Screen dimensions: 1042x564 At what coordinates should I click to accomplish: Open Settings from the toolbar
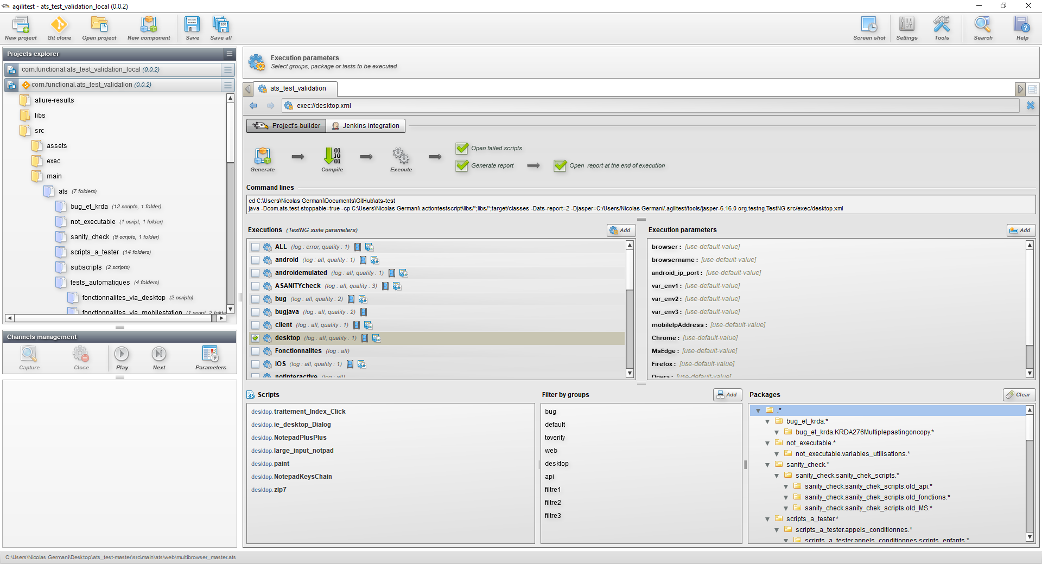pyautogui.click(x=906, y=28)
